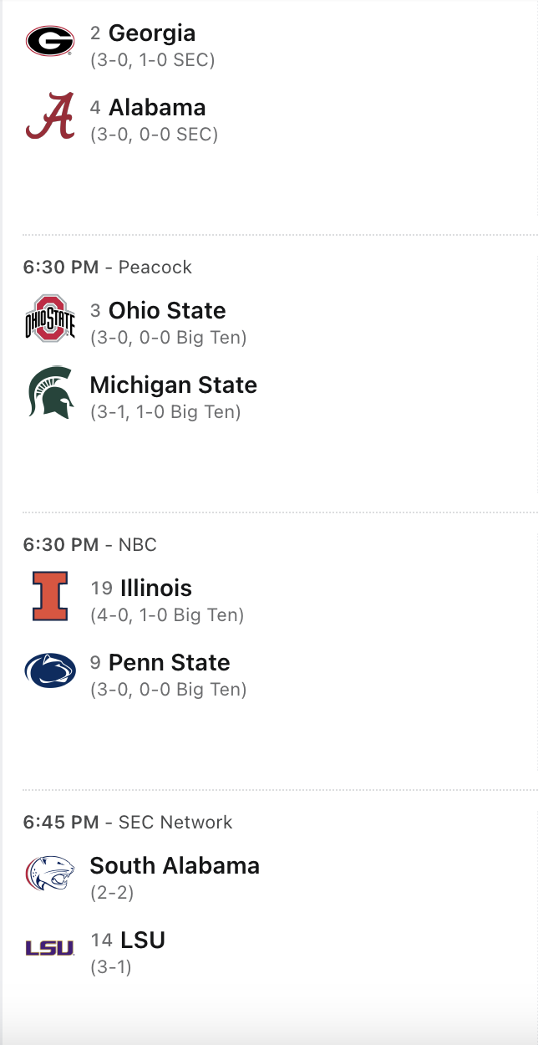
Task: Click the South Alabama Jaguars logo
Action: click(50, 874)
